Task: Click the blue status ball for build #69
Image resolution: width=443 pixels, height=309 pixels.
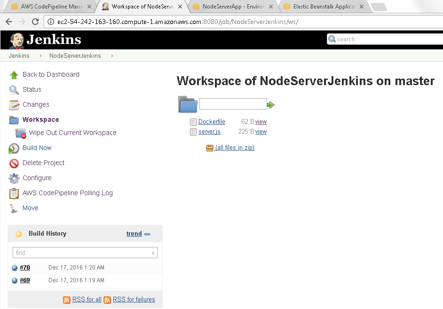Action: [15, 280]
